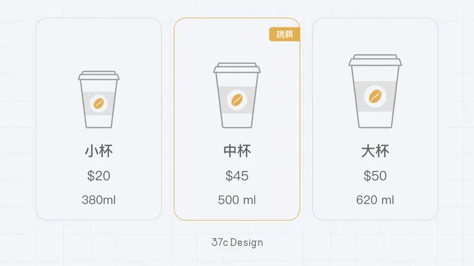This screenshot has width=474, height=266.
Task: Click the lid of the medium cup
Action: coord(237,67)
